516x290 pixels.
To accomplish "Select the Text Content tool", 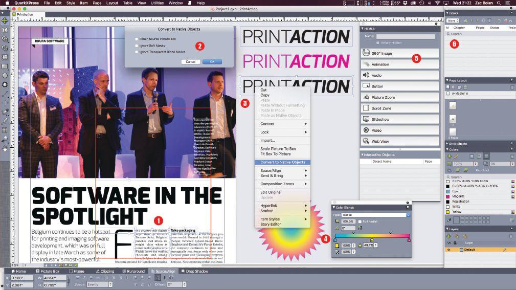I will (x=5, y=30).
